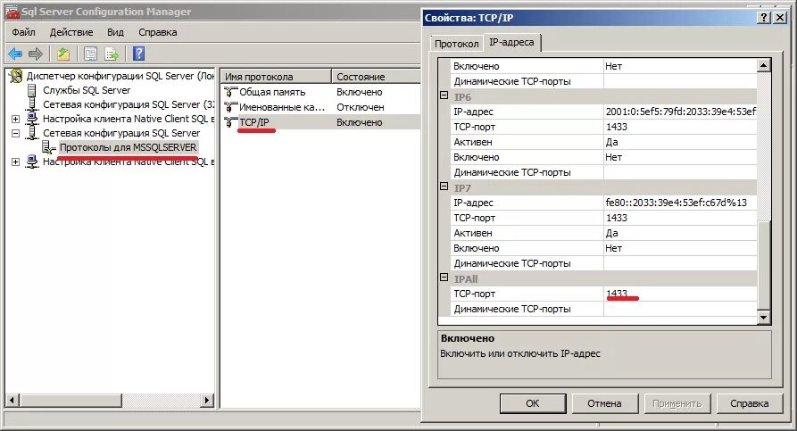Open the Файл menu

click(x=23, y=32)
